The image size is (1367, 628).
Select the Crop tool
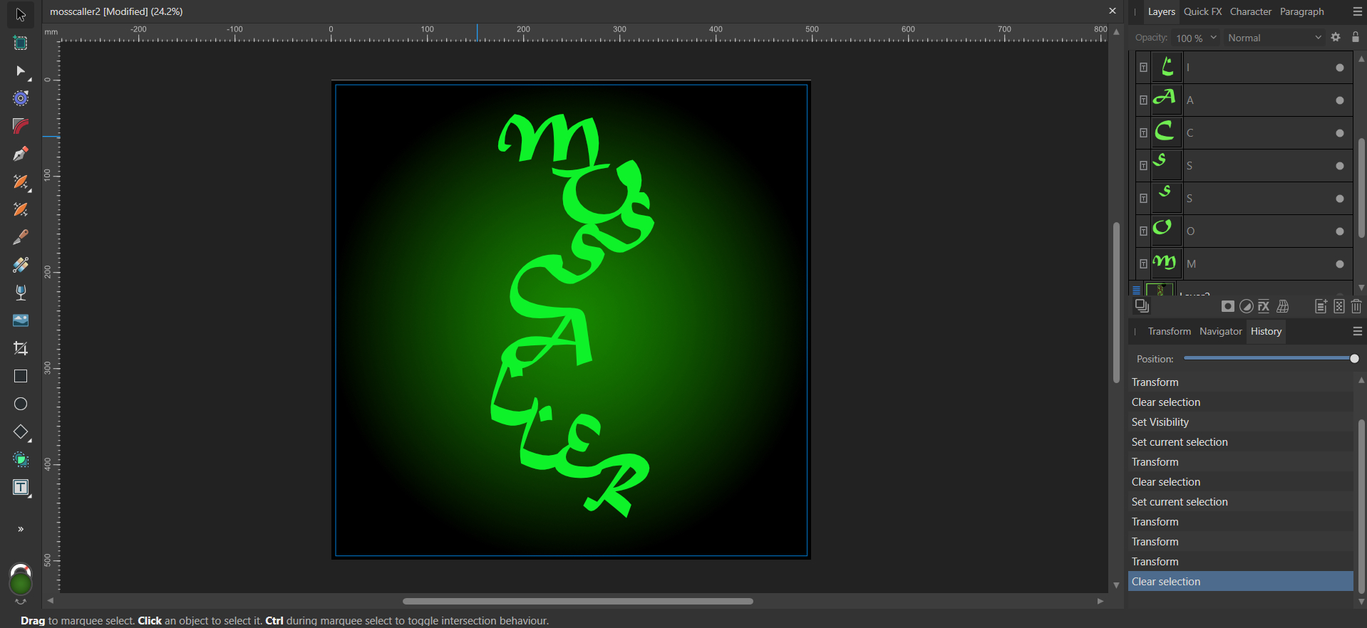click(21, 348)
